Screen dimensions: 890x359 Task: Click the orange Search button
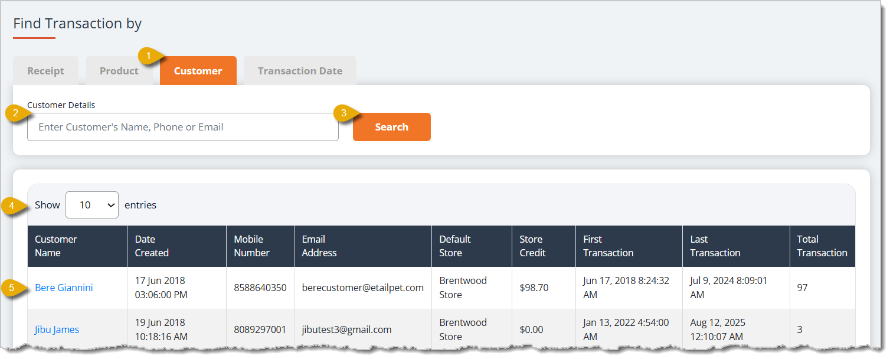click(392, 127)
